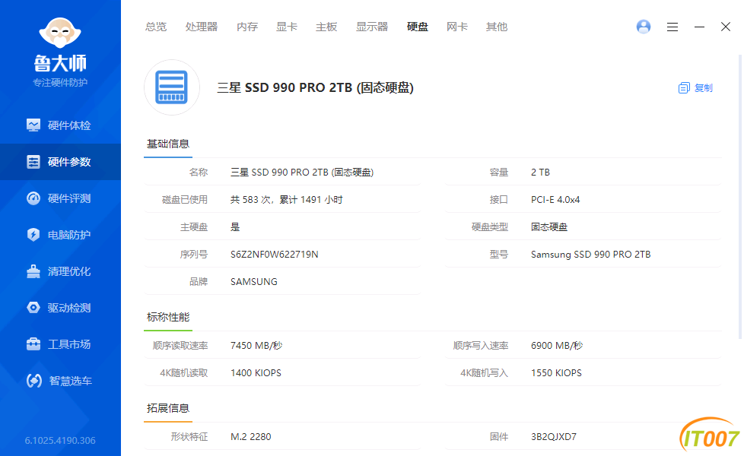Click capacity value 2 TB
This screenshot has height=456, width=744.
pyautogui.click(x=540, y=173)
